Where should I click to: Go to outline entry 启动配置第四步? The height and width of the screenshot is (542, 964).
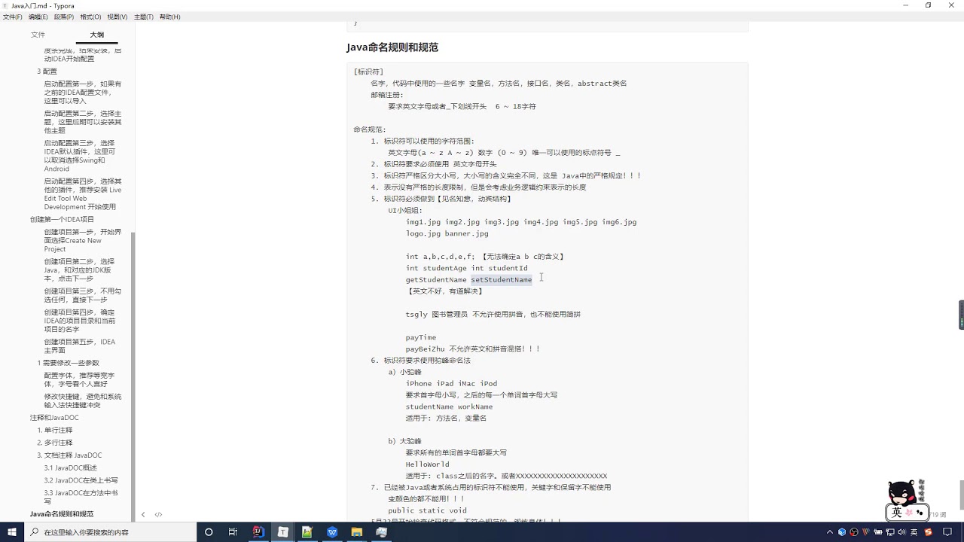tap(82, 194)
